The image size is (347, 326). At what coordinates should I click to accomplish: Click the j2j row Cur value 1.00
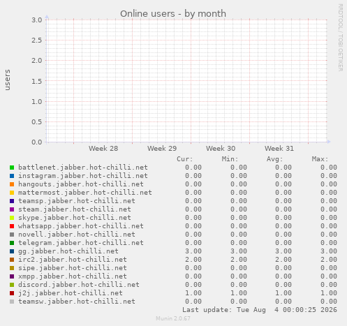[x=193, y=293]
